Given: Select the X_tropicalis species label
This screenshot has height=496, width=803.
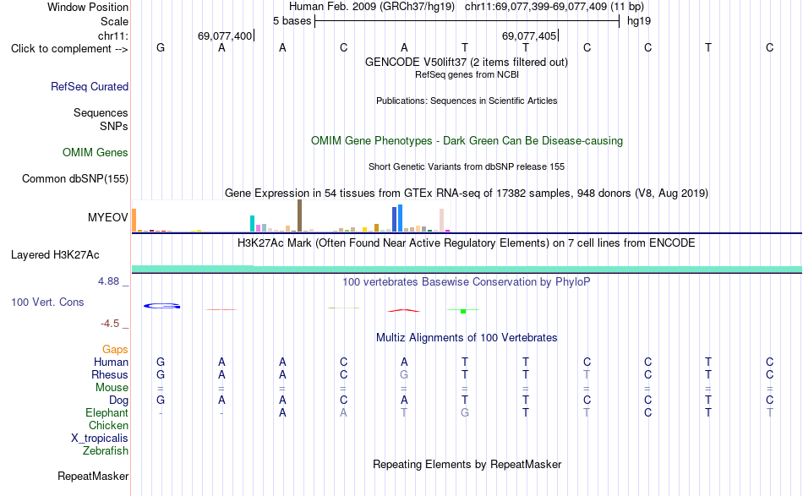Looking at the screenshot, I should (100, 439).
